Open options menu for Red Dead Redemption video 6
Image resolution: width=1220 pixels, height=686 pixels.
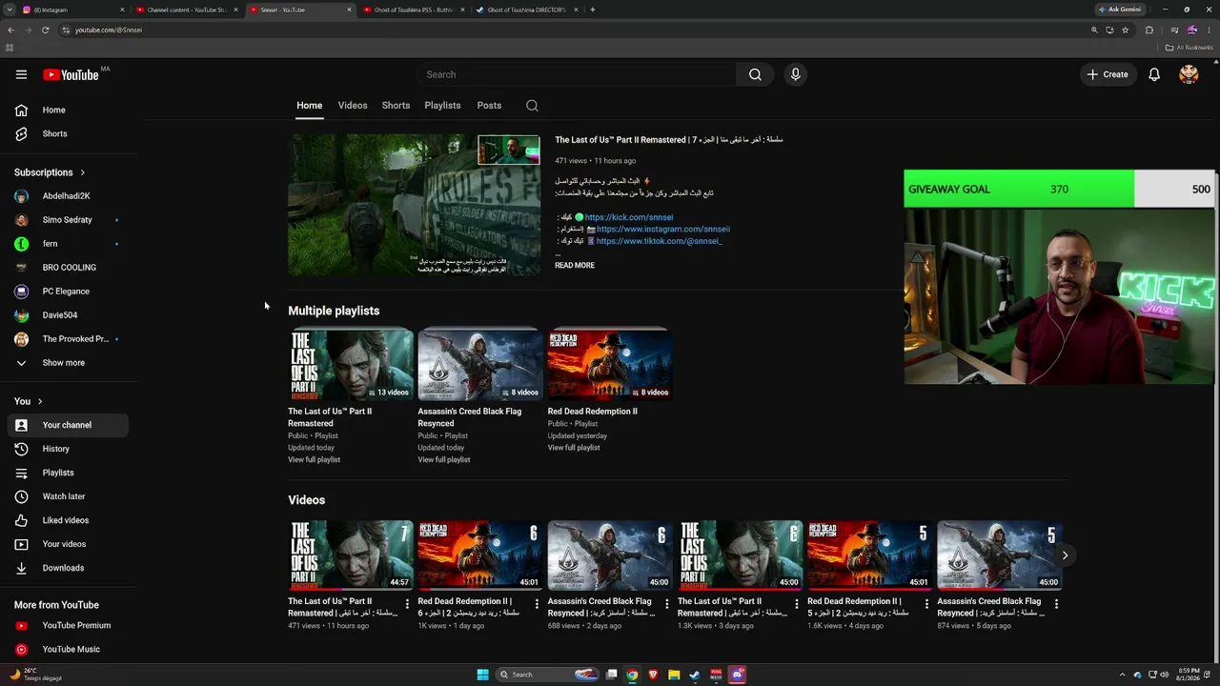(537, 604)
